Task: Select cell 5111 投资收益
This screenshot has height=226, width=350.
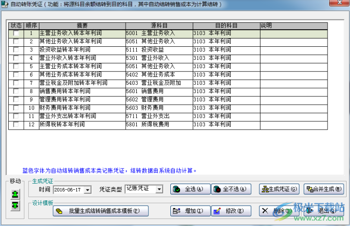Action: tap(159, 50)
